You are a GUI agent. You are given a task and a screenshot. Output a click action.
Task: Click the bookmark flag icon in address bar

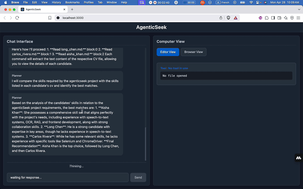pyautogui.click(x=50, y=18)
